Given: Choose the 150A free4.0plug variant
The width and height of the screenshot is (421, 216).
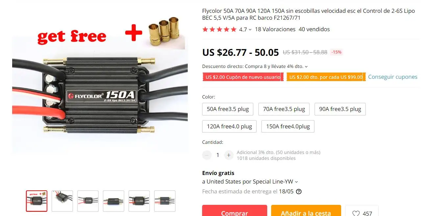Looking at the screenshot, I should point(288,126).
